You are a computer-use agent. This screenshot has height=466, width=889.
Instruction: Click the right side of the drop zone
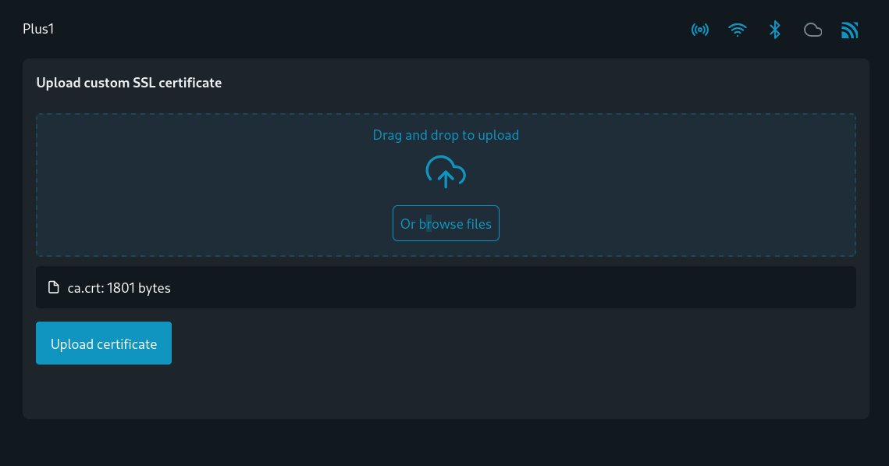pyautogui.click(x=681, y=185)
